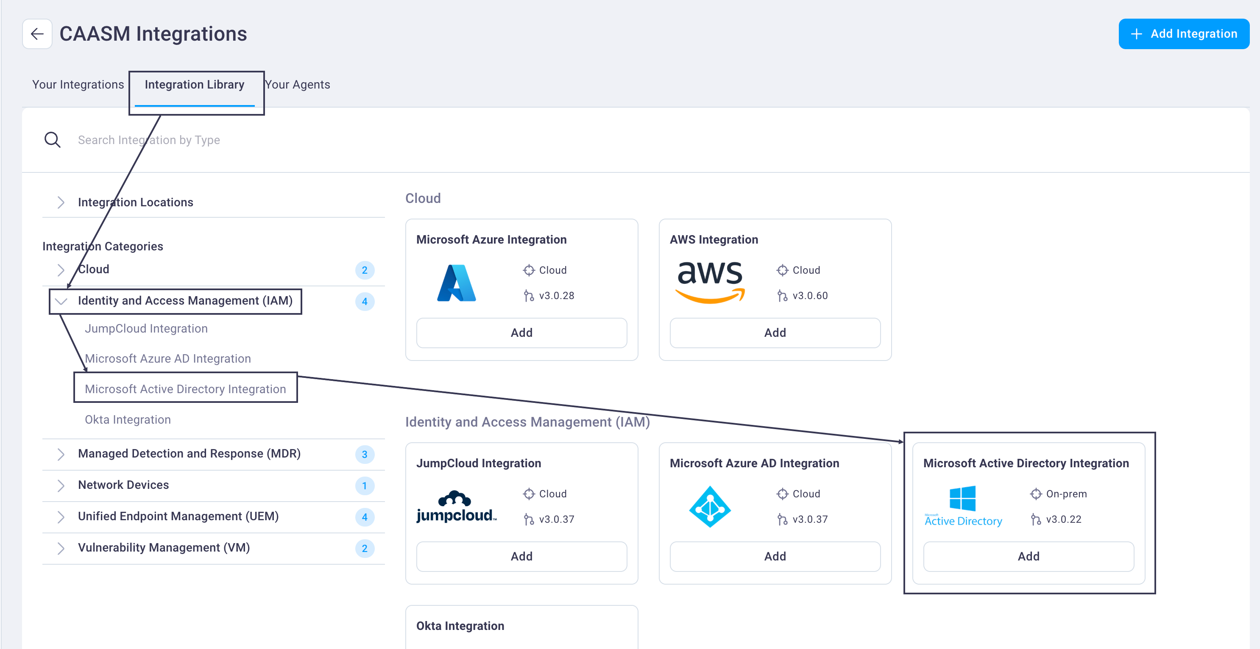Click the AWS logo
This screenshot has width=1260, height=649.
click(710, 283)
